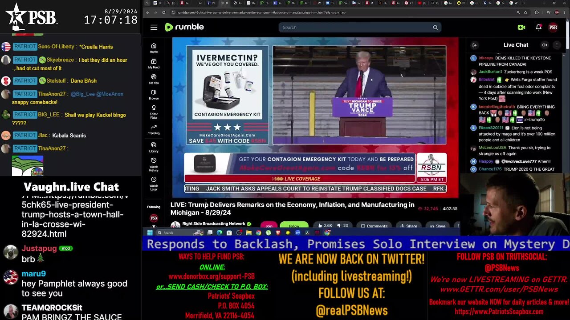
Task: Open the Rumble hamburger menu
Action: [154, 27]
